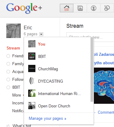The image size is (114, 127).
Task: Open the Notifications link in sidebar
Action: 18,111
